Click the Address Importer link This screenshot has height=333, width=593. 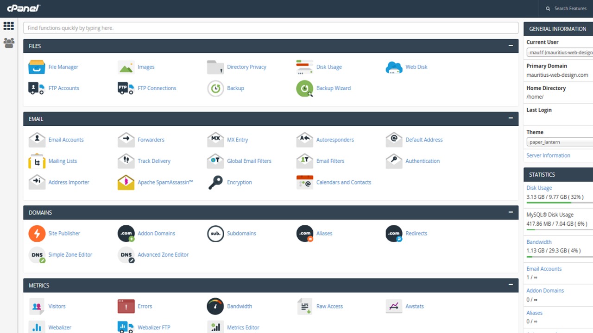pos(69,182)
